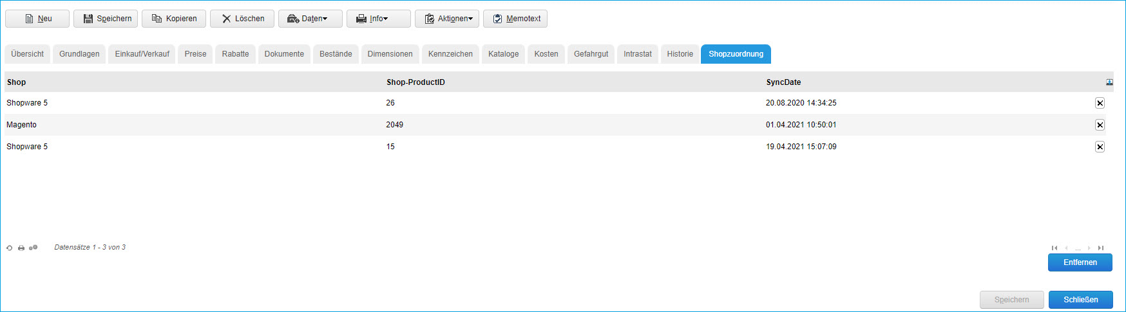The image size is (1126, 312).
Task: Sort by the Shop-ProductID column header
Action: point(415,82)
